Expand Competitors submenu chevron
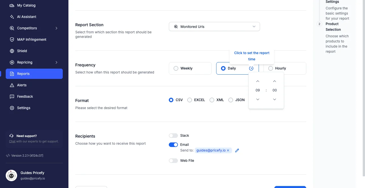 (56, 28)
